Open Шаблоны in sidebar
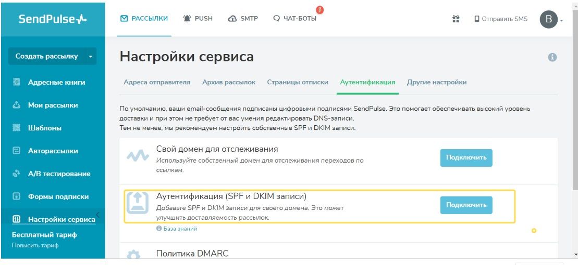Image resolution: width=578 pixels, height=265 pixels. [x=45, y=128]
